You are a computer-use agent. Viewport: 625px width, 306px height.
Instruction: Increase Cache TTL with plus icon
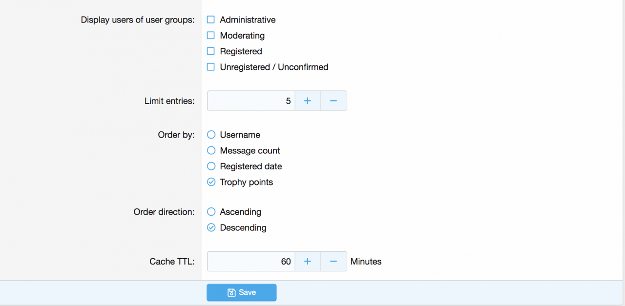[308, 262]
